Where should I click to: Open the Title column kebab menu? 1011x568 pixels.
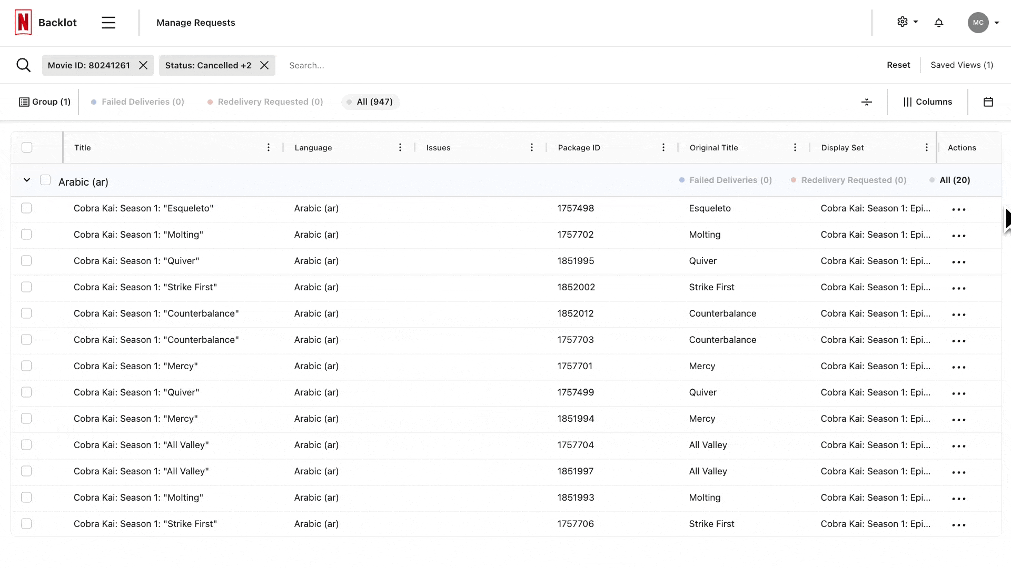tap(269, 147)
